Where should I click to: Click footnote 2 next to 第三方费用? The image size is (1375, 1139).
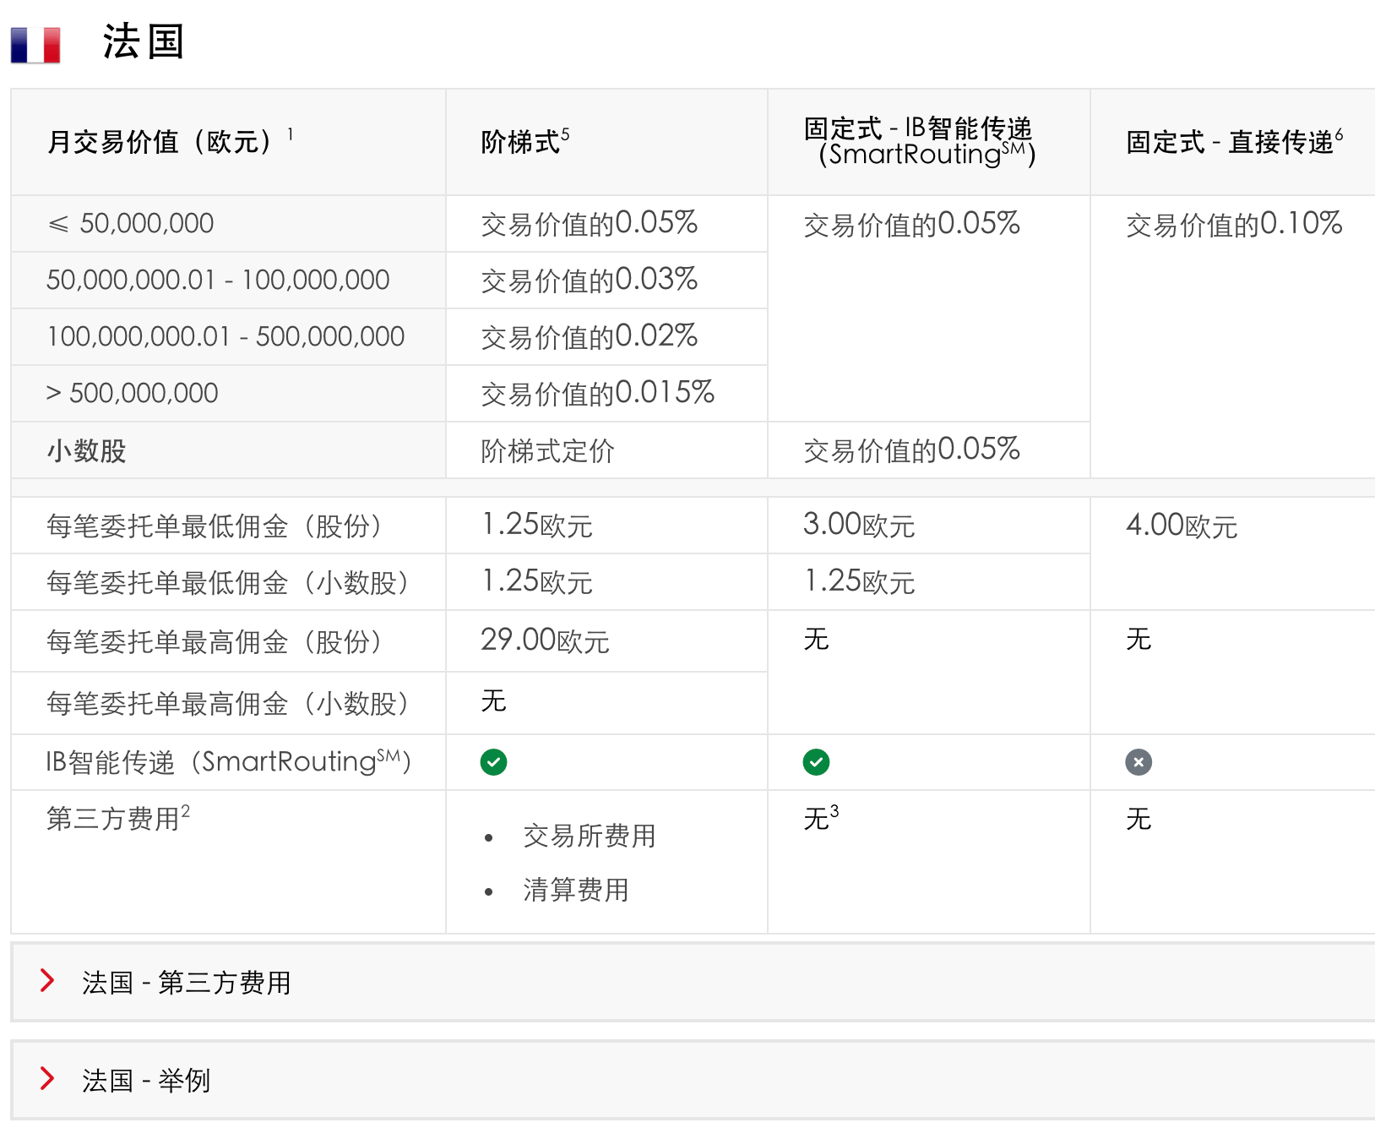tap(186, 811)
